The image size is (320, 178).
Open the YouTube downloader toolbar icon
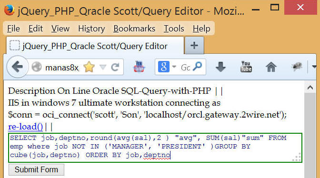[x=139, y=67]
